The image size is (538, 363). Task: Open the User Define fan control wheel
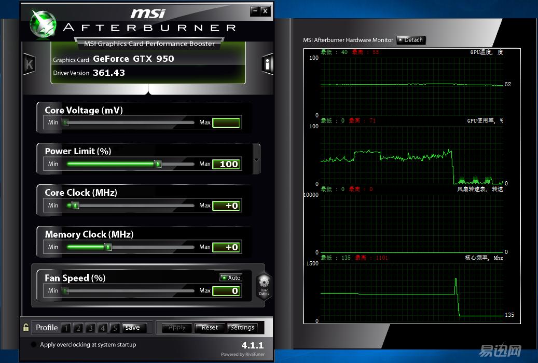pyautogui.click(x=264, y=285)
